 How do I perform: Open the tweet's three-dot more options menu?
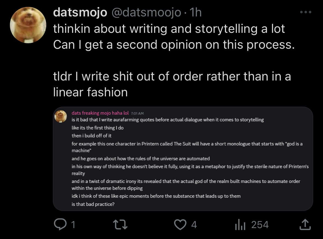pyautogui.click(x=306, y=12)
